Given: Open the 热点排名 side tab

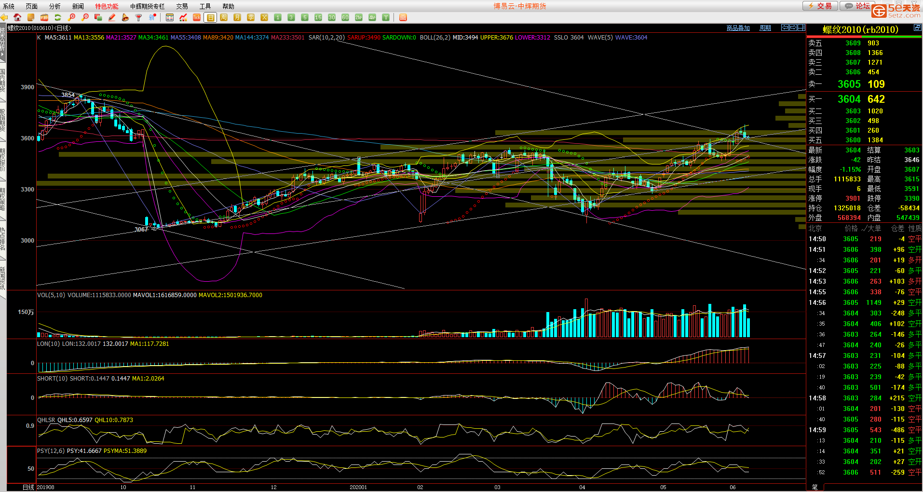Looking at the screenshot, I should (x=3, y=239).
